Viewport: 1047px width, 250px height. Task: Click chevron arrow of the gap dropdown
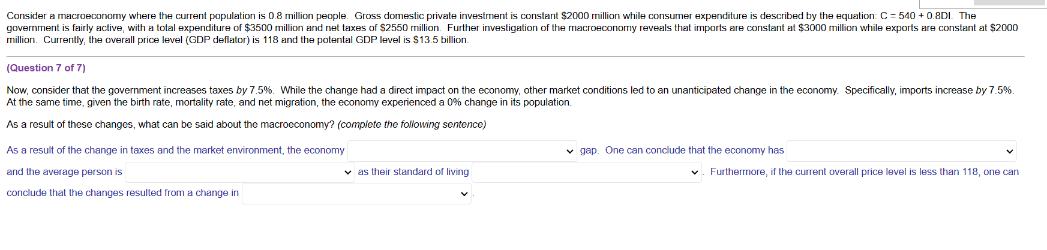[x=569, y=151]
